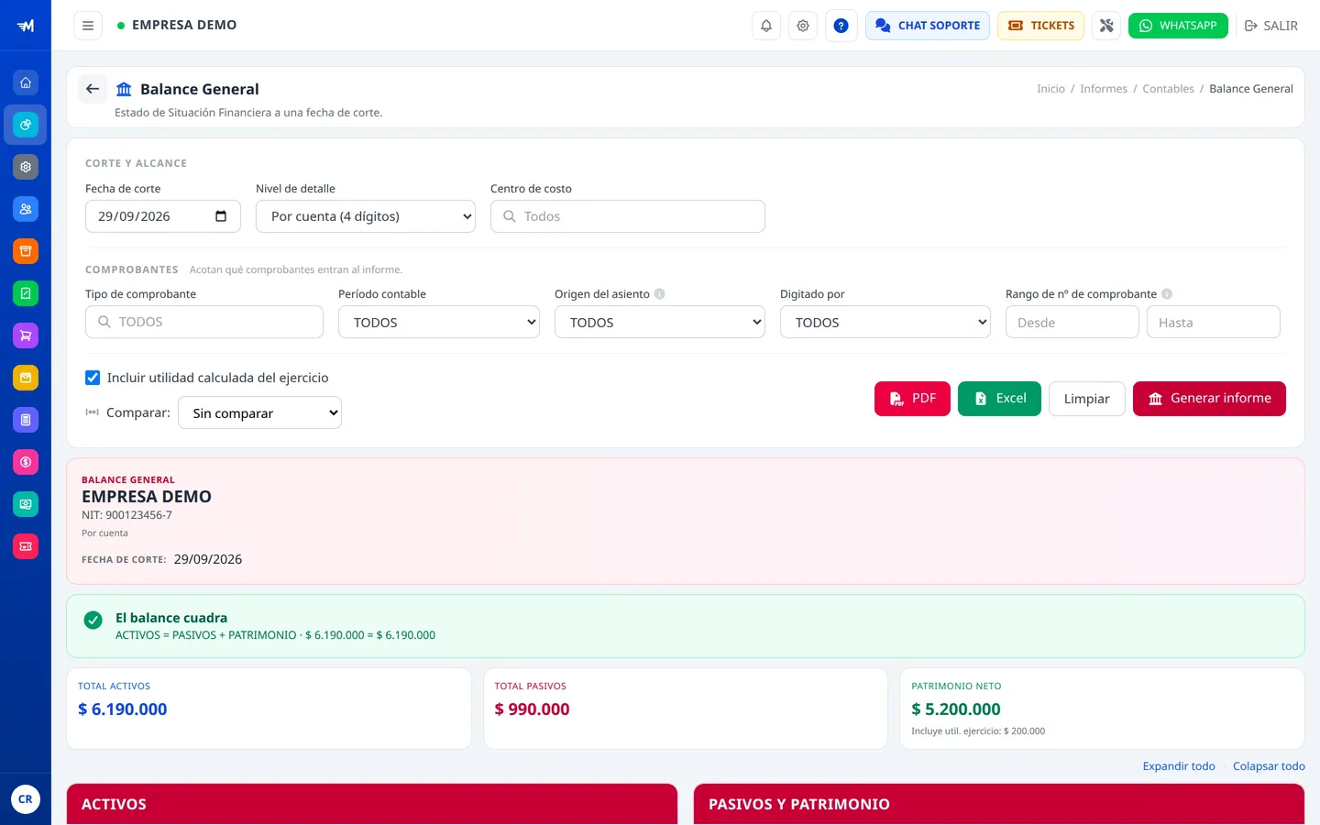Open Digitado por dropdown
This screenshot has height=825, width=1320.
pos(885,322)
